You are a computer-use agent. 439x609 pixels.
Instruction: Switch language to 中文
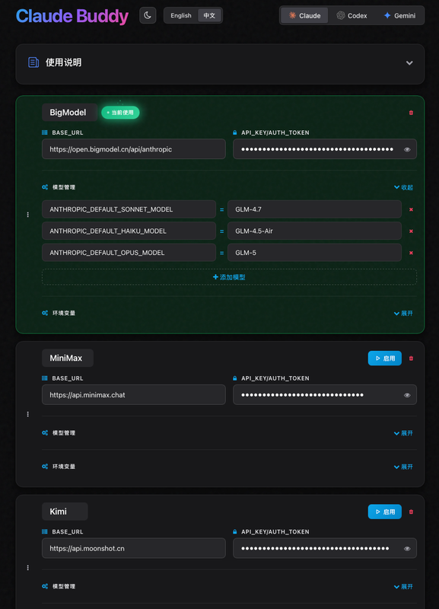tap(209, 15)
